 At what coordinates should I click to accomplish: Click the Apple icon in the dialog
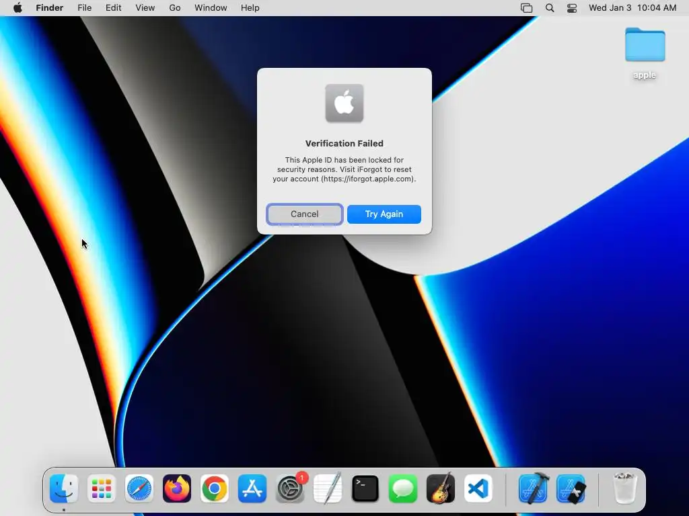[x=344, y=103]
